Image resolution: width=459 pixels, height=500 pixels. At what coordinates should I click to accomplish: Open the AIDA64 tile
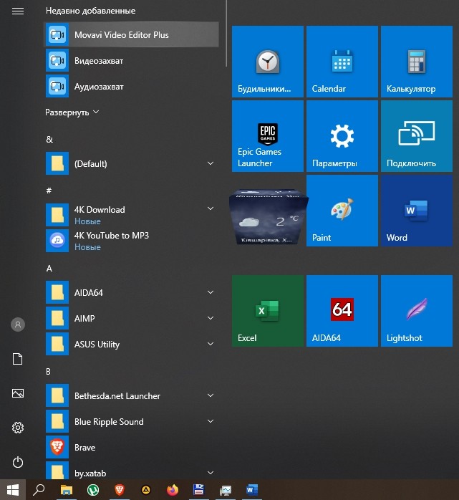tap(342, 311)
